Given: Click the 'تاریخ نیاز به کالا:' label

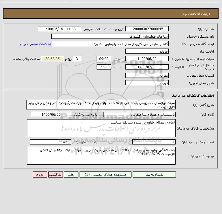Looking at the screenshot, I should (86, 115).
